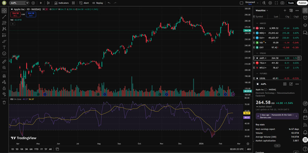Click the redo arrow

115,3
